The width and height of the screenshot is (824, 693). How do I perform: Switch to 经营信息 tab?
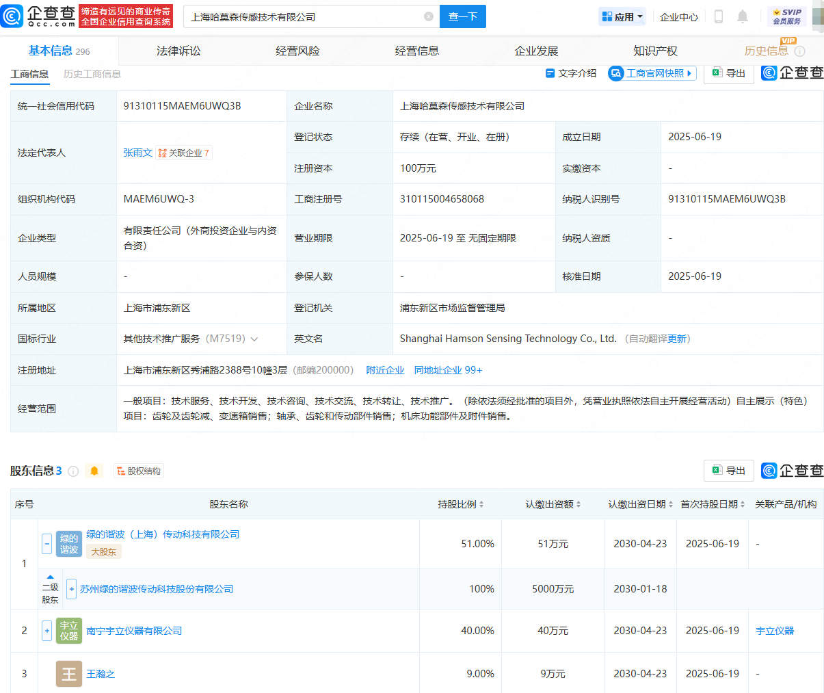coord(417,51)
